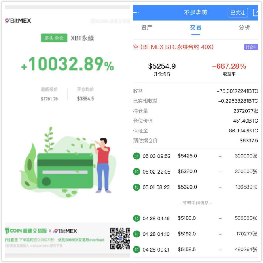Click the 加 icon for 05.02 22:08
Image resolution: width=263 pixels, height=263 pixels.
pyautogui.click(x=136, y=172)
